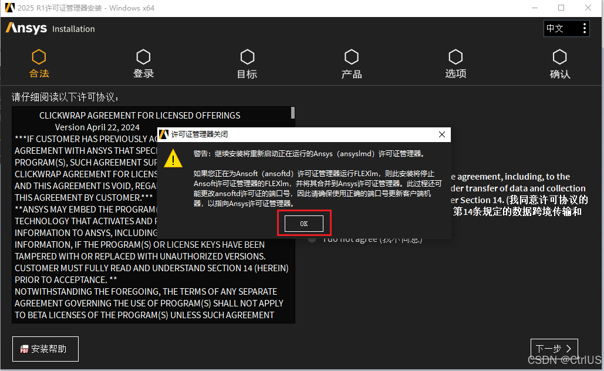
Task: Select the 合法 step hexagon
Action: (39, 57)
